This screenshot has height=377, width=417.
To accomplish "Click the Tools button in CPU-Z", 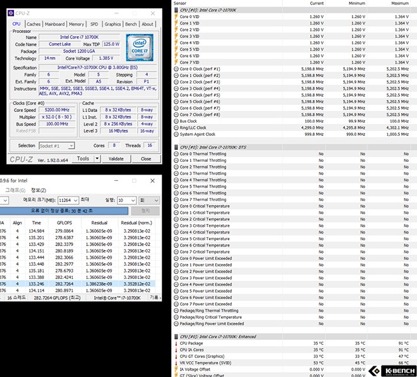I will coord(83,159).
